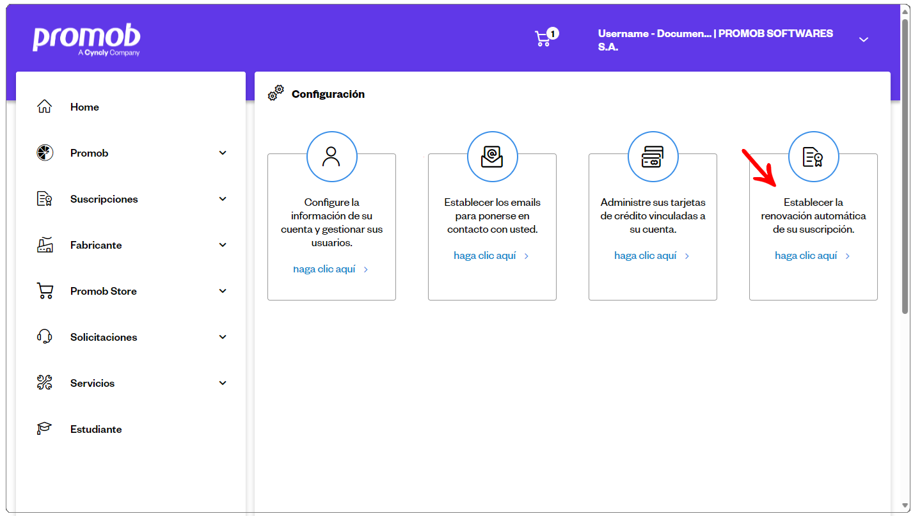Open the user account dropdown arrow in header
This screenshot has width=920, height=516.
tap(864, 40)
